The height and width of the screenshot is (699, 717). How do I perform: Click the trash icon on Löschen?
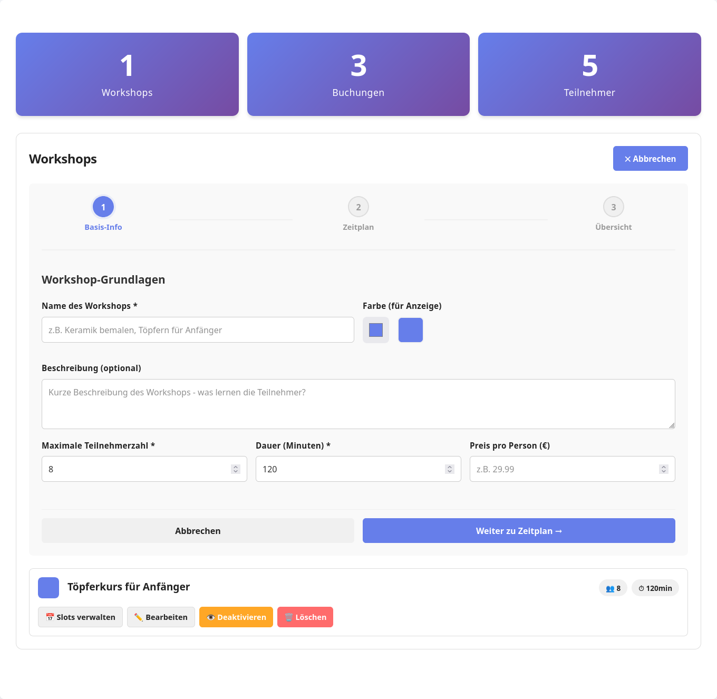click(x=289, y=617)
